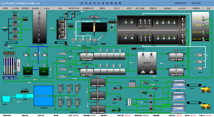This screenshot has width=214, height=117.
Task: Select the 2#二沉池 secondary clarifier icon
Action: point(176,71)
